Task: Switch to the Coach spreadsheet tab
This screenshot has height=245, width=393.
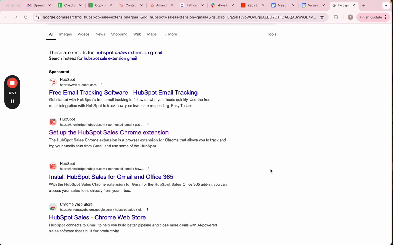Action: (x=70, y=5)
